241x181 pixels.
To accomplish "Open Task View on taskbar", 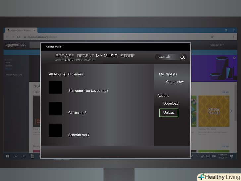I will click(24, 156).
